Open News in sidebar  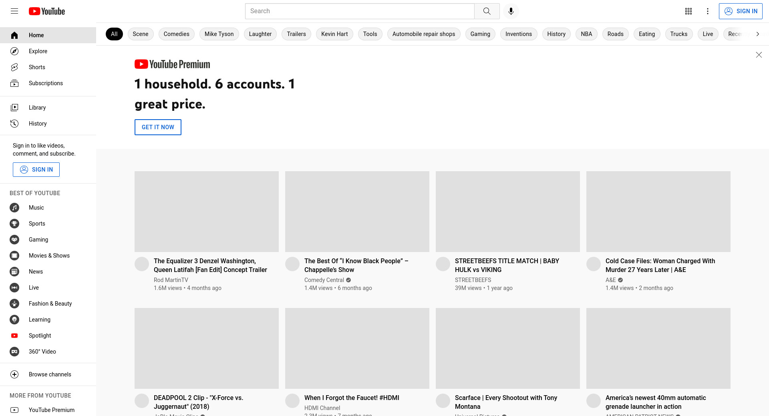pos(48,272)
